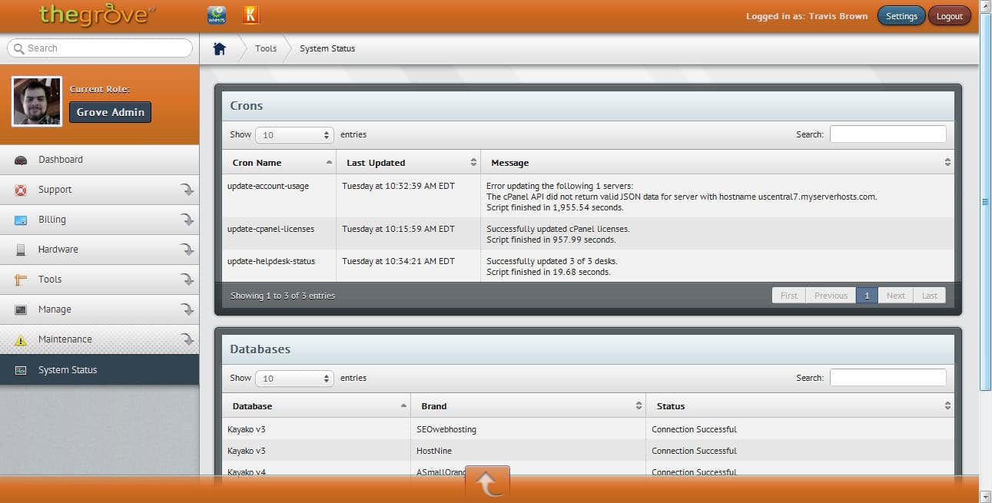The image size is (992, 503).
Task: Open the Tools sidebar menu
Action: pos(50,280)
